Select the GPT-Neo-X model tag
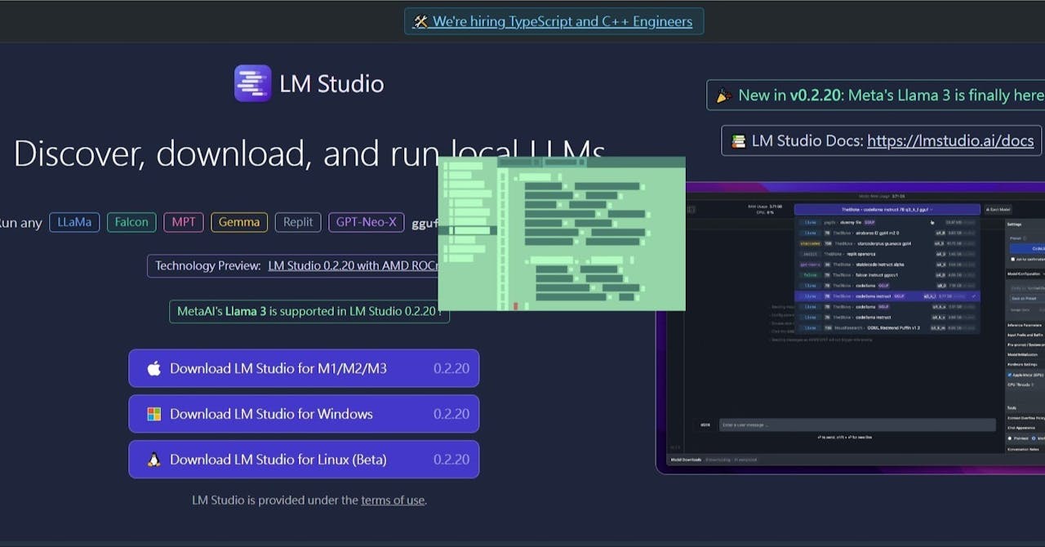 tap(367, 222)
